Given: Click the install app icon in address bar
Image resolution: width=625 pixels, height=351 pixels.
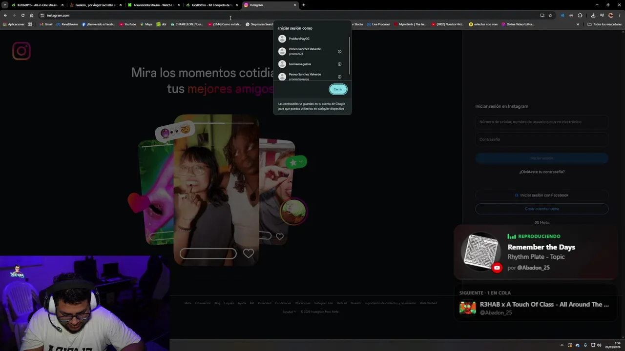Looking at the screenshot, I should 542,15.
